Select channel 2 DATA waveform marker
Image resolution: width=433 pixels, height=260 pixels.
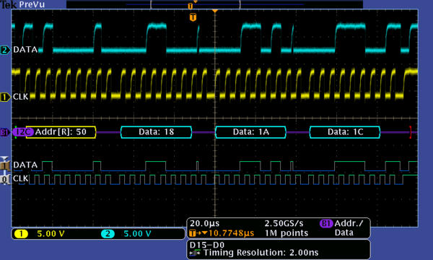click(5, 50)
